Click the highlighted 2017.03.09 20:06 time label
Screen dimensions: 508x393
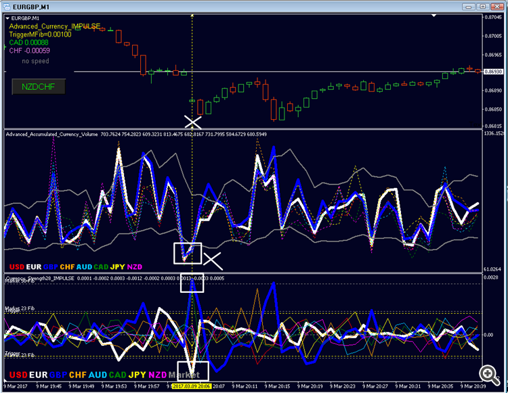point(192,386)
